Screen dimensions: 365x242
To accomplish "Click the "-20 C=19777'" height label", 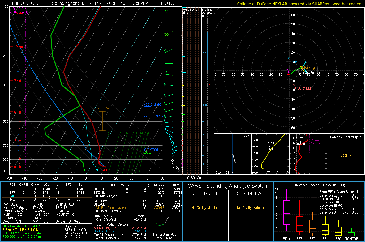I will tap(154, 116).
